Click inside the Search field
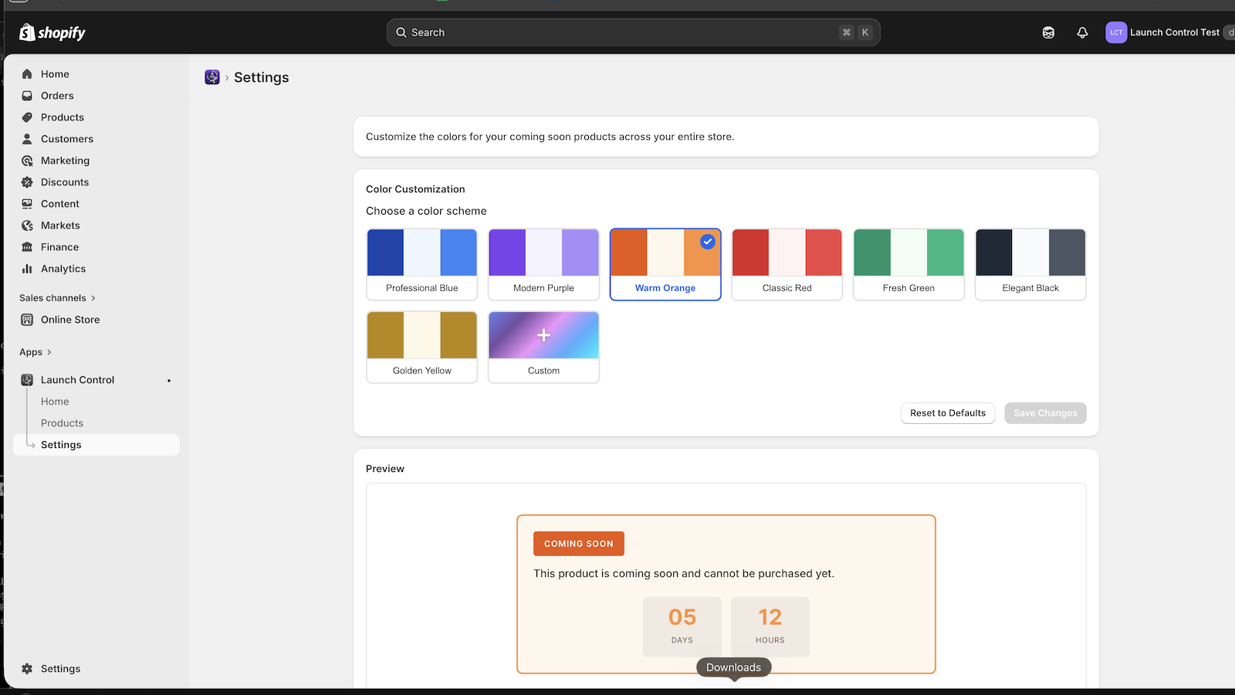The image size is (1235, 695). pos(633,32)
